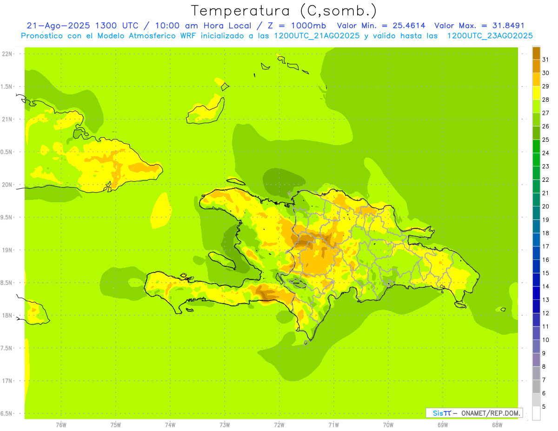Click the "Valor Min. = 25.4614" text
Image resolution: width=558 pixels, height=431 pixels.
coord(381,26)
